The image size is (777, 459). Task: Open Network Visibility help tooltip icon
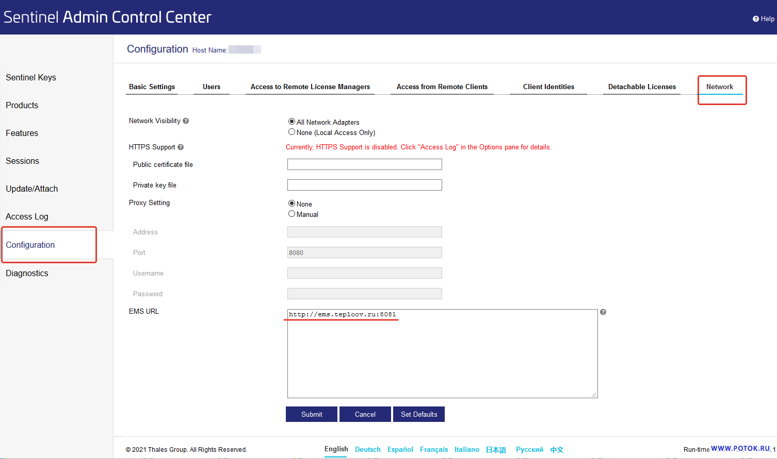186,121
